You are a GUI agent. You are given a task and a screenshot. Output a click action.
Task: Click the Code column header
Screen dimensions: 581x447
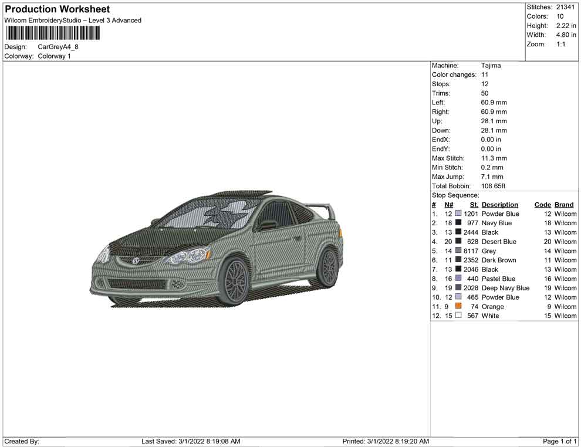coord(542,205)
